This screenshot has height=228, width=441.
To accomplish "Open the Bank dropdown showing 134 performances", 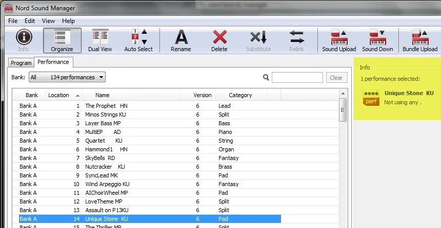I will [x=67, y=77].
